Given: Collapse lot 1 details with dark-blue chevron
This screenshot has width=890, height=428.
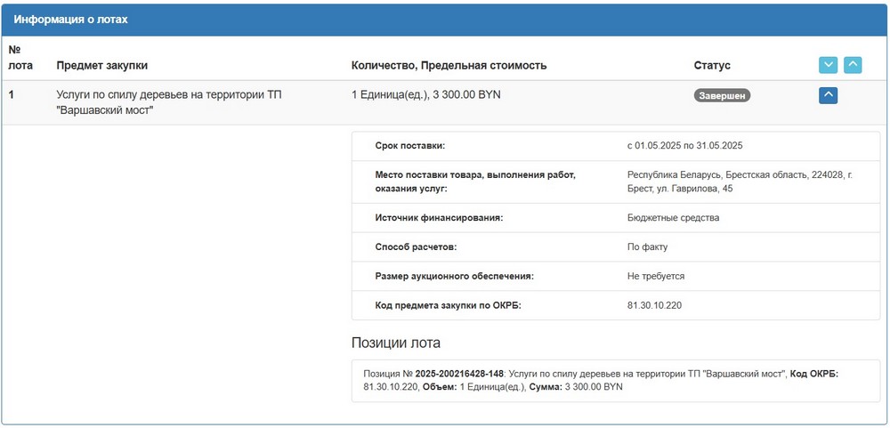Looking at the screenshot, I should coord(828,95).
